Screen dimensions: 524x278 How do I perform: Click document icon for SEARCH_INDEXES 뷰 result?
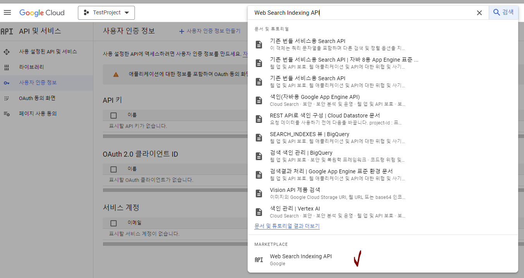point(259,138)
